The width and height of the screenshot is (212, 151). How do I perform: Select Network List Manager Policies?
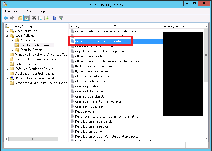click(36, 59)
